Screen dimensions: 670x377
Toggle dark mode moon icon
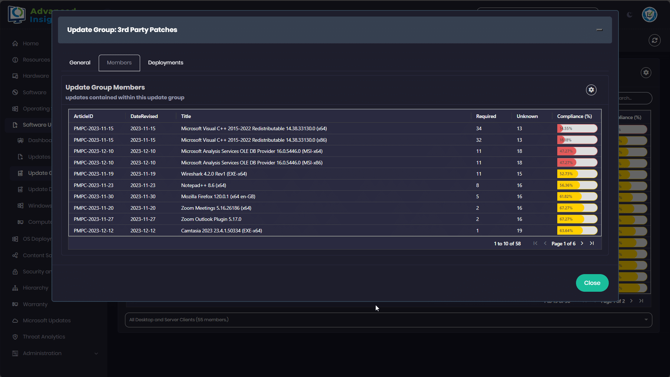[630, 15]
